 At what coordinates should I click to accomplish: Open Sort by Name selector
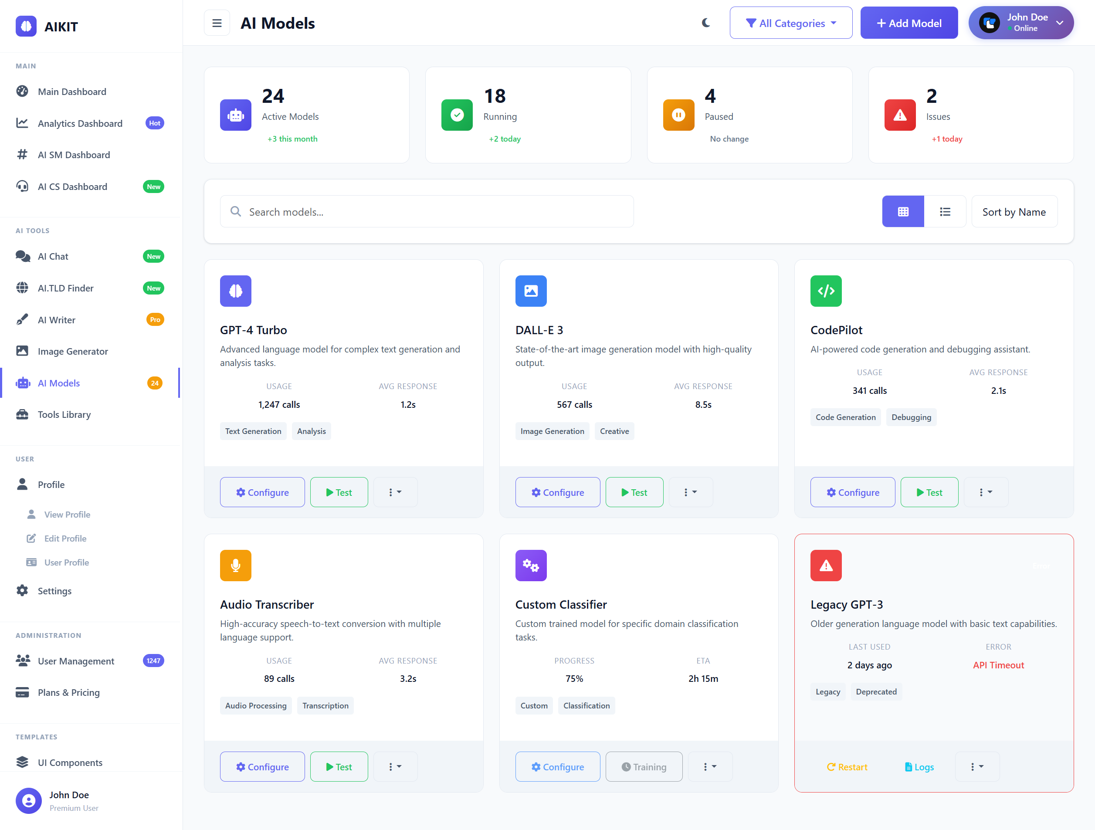click(1014, 212)
